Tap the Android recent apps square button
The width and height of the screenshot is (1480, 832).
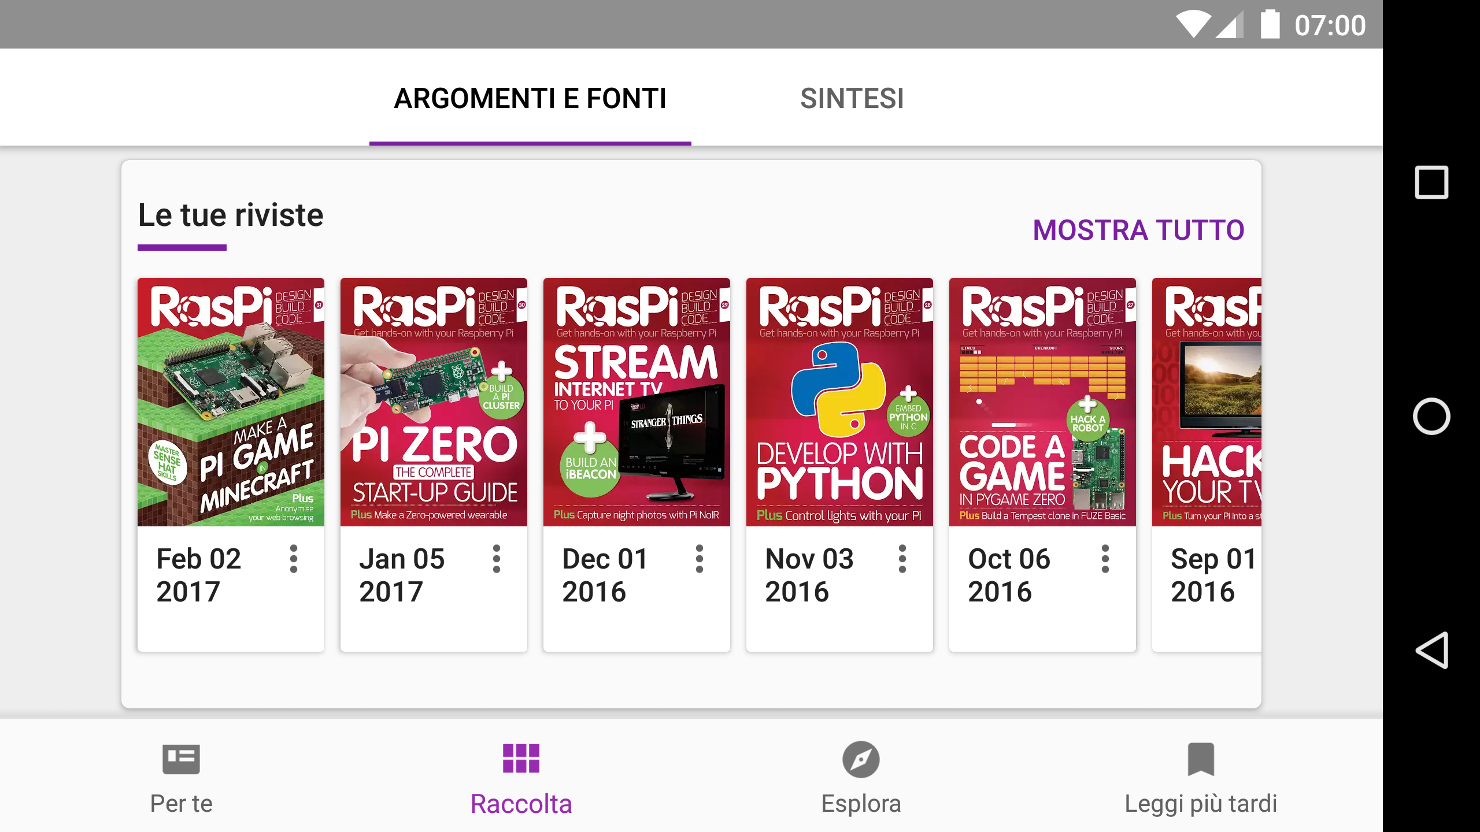click(x=1431, y=182)
